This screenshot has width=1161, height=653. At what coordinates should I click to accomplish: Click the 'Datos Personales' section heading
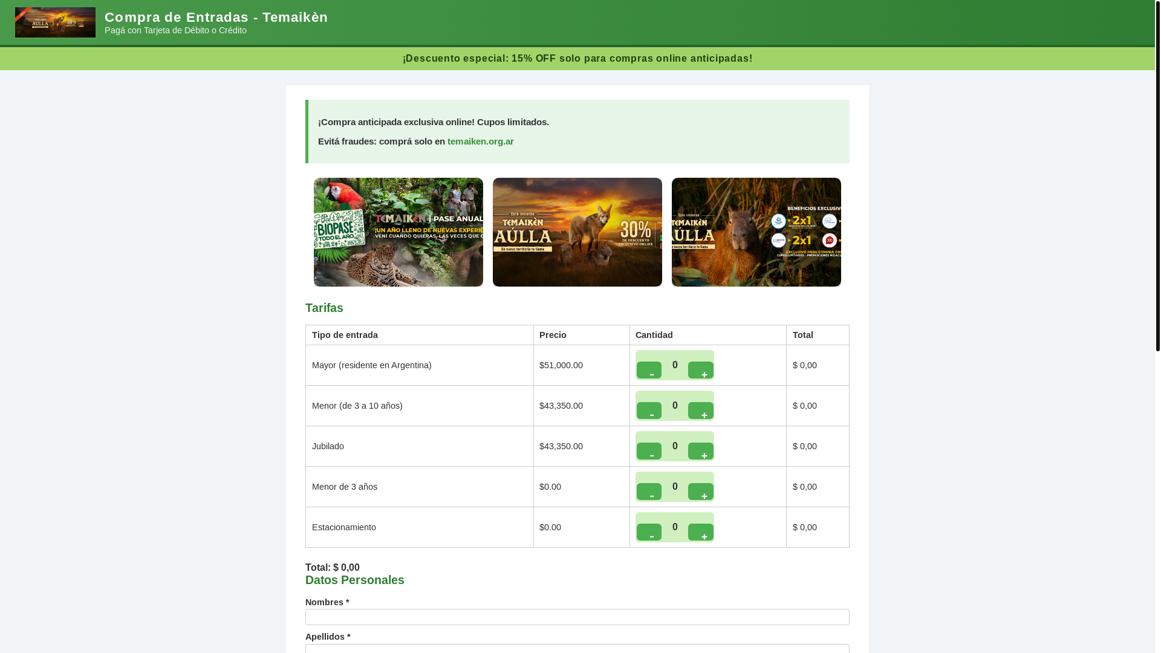click(x=355, y=580)
